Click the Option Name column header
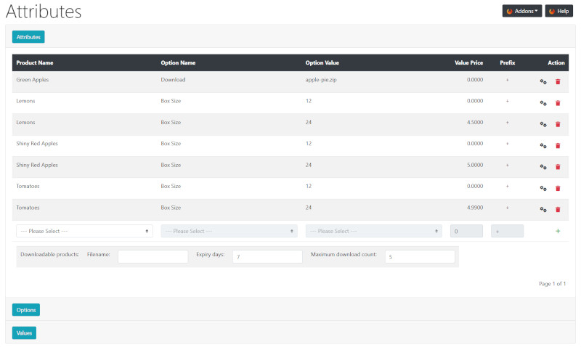The height and width of the screenshot is (347, 581). click(178, 62)
